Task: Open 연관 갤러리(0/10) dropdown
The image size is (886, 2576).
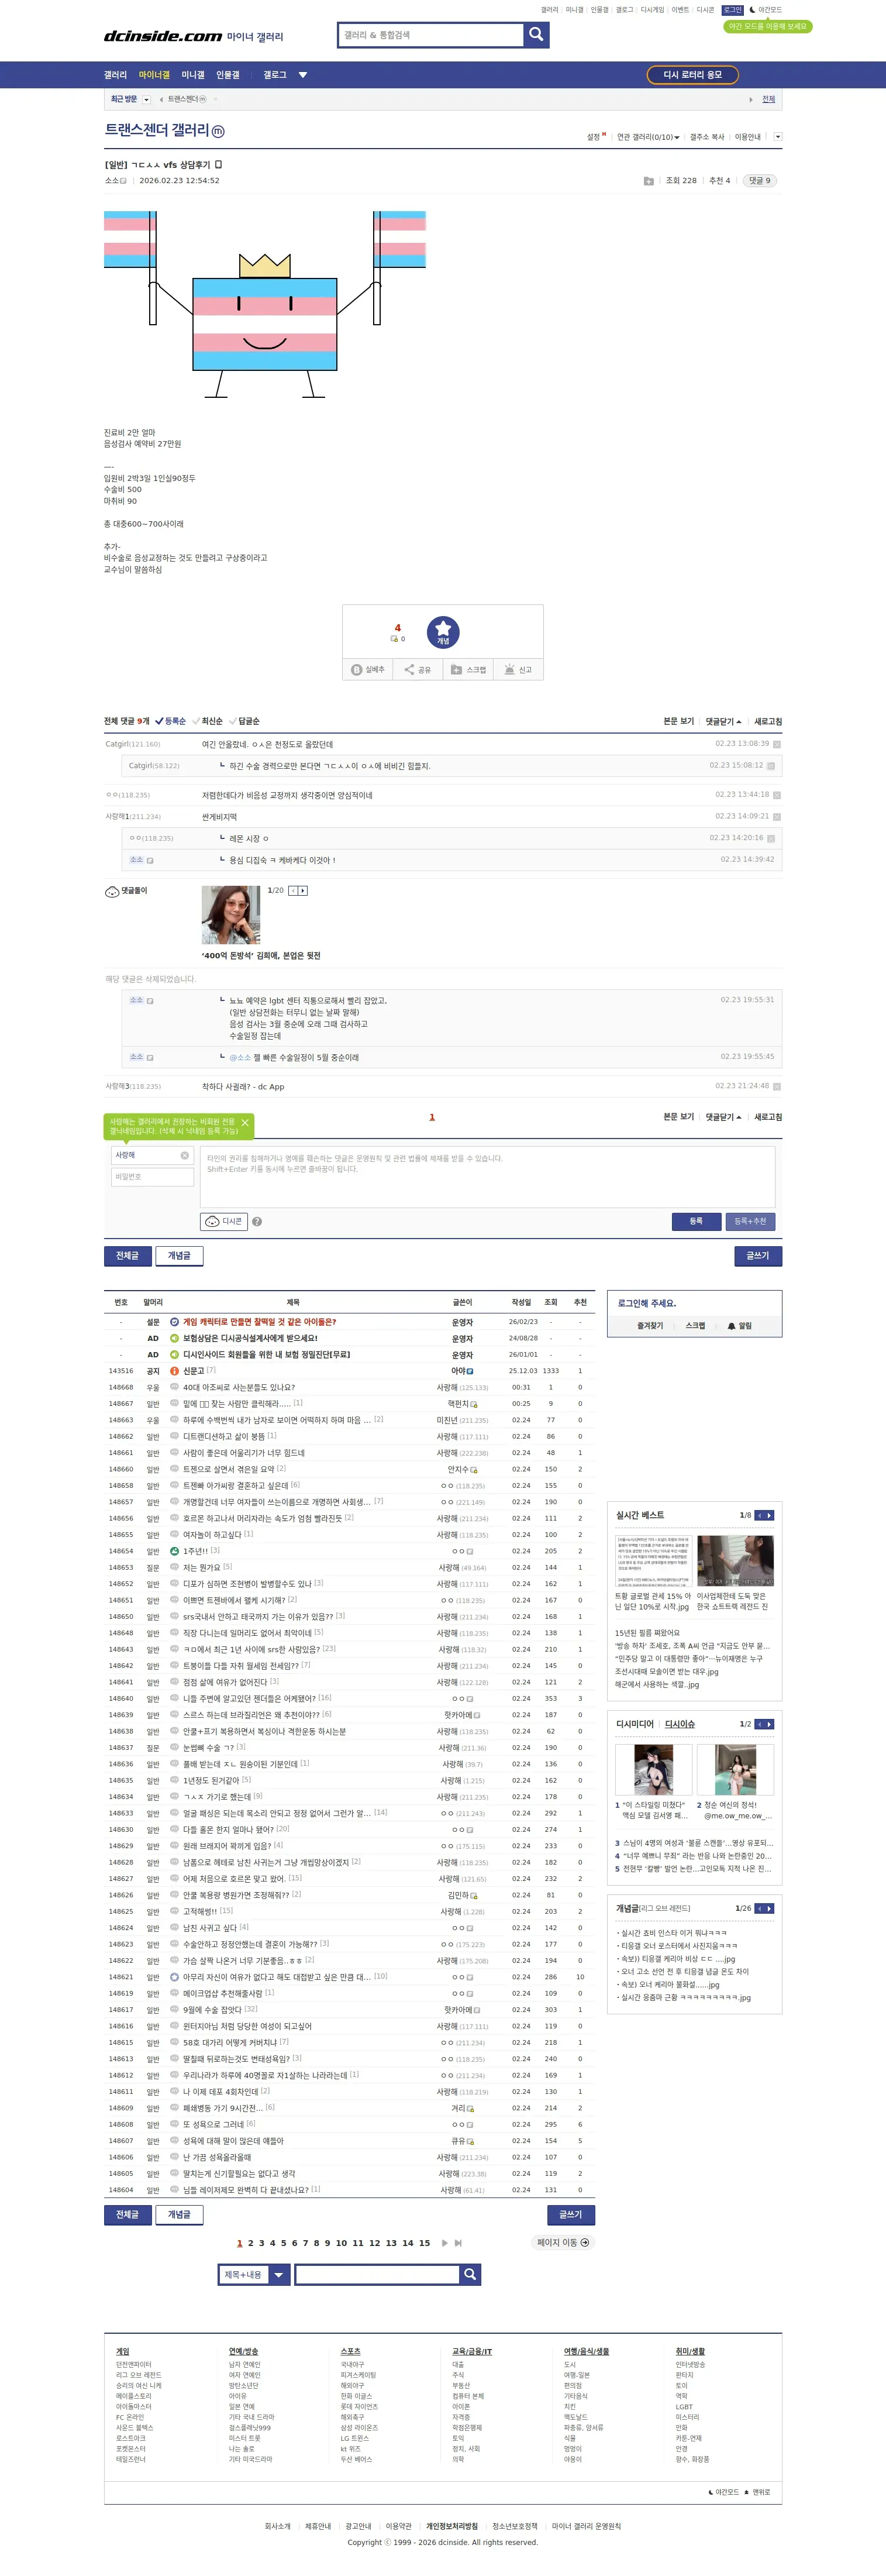Action: pos(647,137)
